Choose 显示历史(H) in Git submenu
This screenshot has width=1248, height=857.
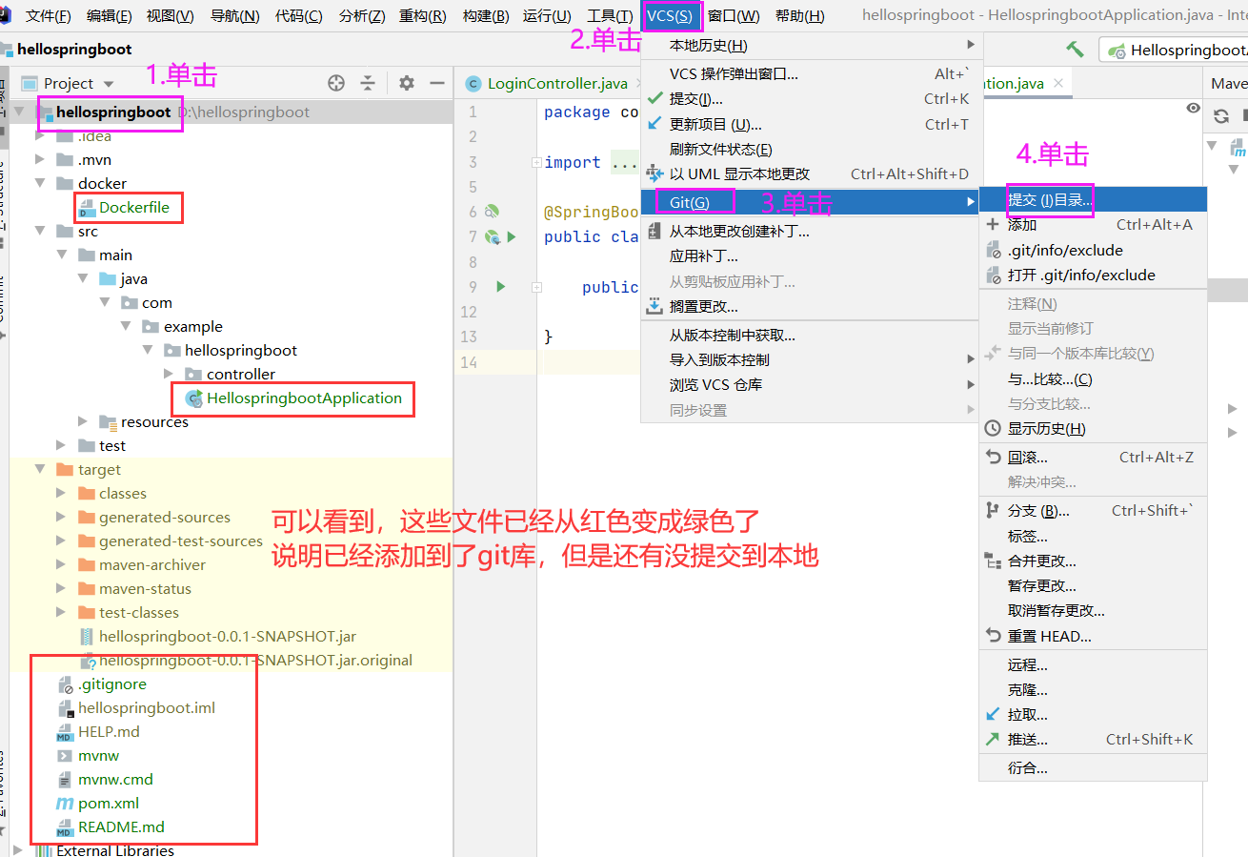coord(1093,428)
